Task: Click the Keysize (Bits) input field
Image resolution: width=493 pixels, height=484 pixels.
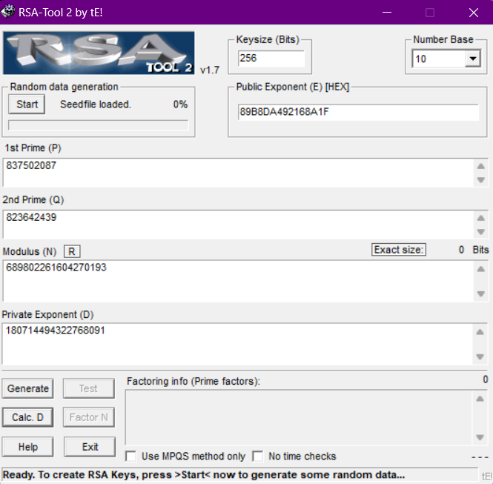Action: (x=271, y=59)
